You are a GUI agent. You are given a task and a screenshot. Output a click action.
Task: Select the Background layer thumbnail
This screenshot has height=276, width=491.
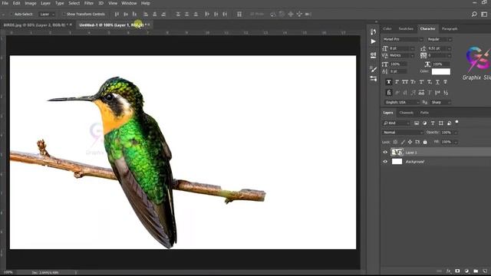click(x=397, y=162)
